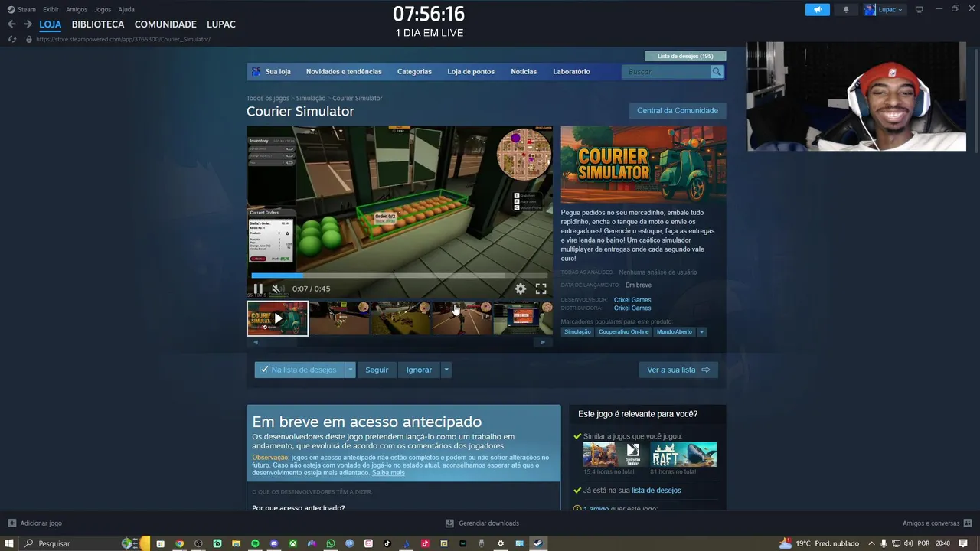980x551 pixels.
Task: Click the Mundo Aberto tag
Action: coord(675,332)
